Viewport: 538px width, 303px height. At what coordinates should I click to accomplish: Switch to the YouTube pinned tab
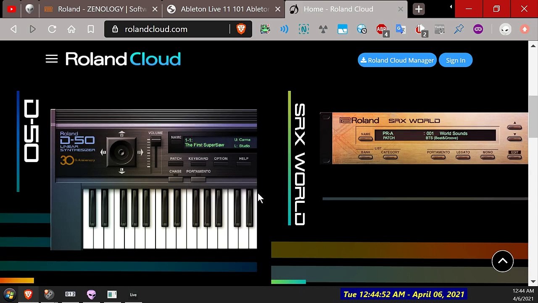[x=11, y=9]
